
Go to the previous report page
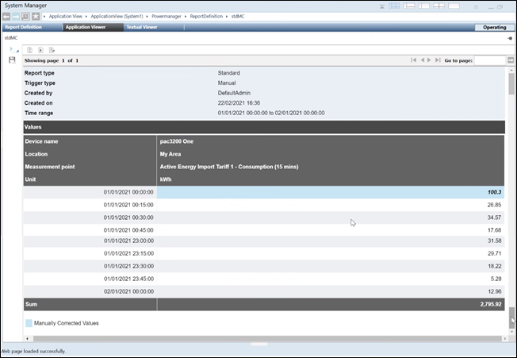click(x=421, y=60)
